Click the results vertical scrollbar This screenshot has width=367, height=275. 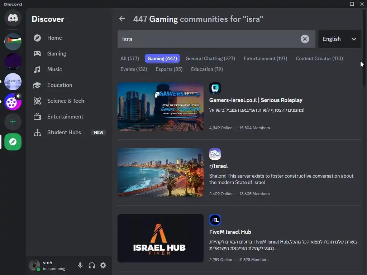364,48
